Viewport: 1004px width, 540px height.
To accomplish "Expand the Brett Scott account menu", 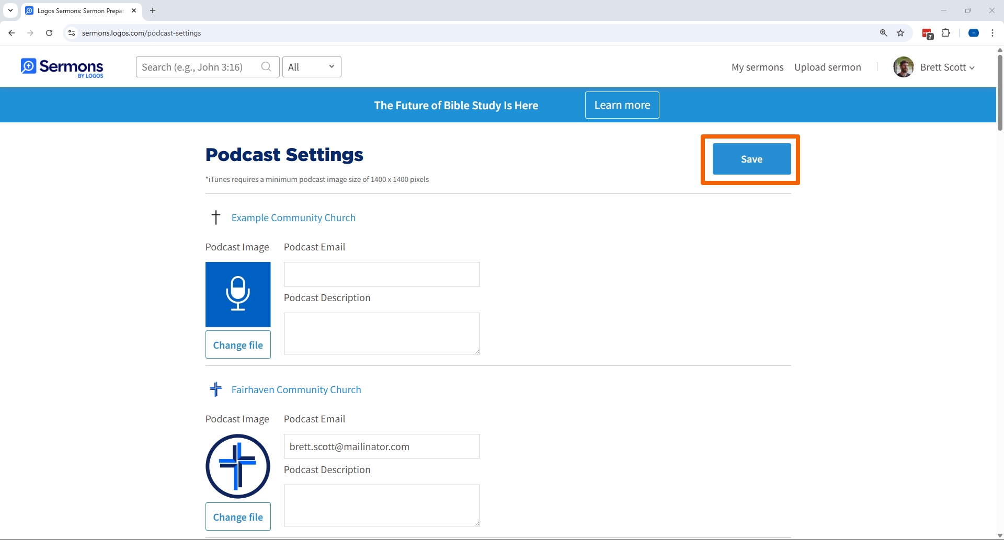I will point(947,67).
